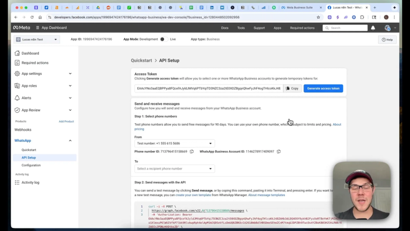Click the Alerts bell icon in sidebar
Image resolution: width=410 pixels, height=231 pixels.
click(17, 98)
